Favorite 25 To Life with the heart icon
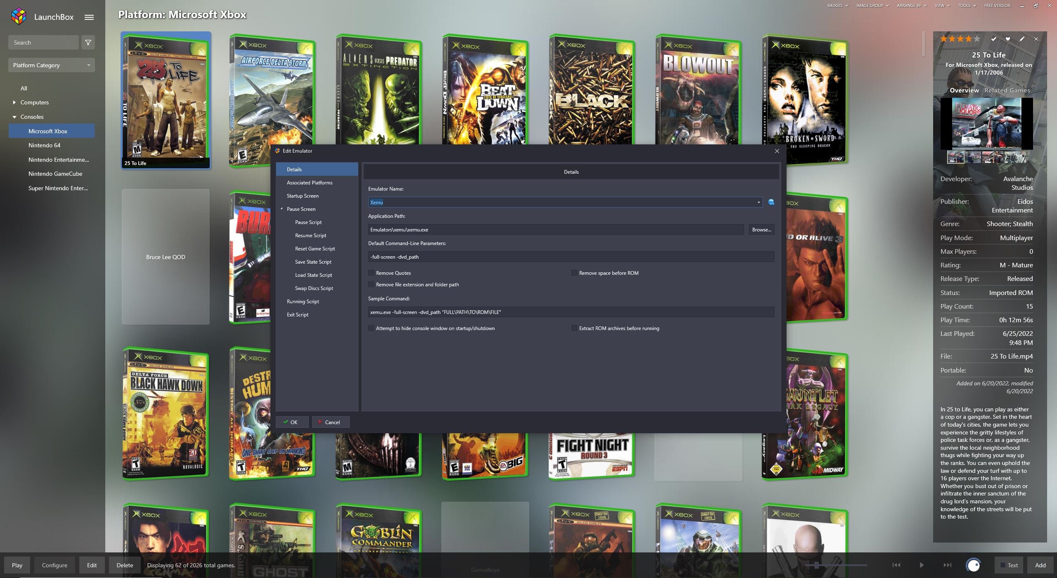This screenshot has height=578, width=1057. pos(1008,39)
